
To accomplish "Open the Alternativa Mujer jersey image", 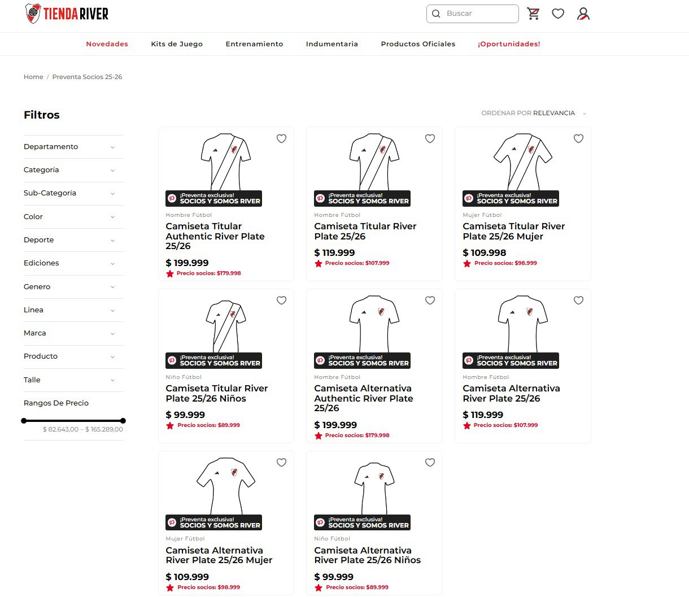I will click(x=226, y=486).
